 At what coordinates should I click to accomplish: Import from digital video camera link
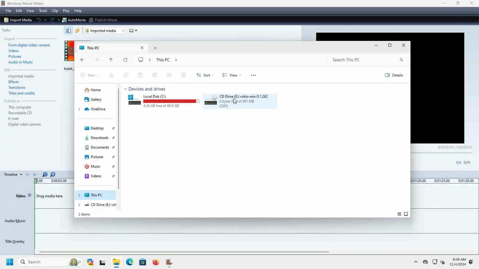point(29,45)
